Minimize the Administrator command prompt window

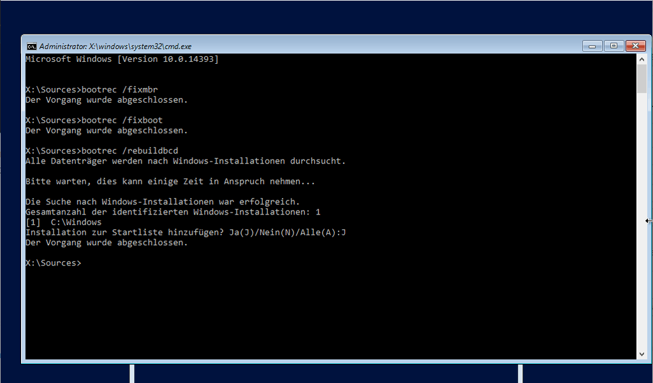(x=592, y=46)
